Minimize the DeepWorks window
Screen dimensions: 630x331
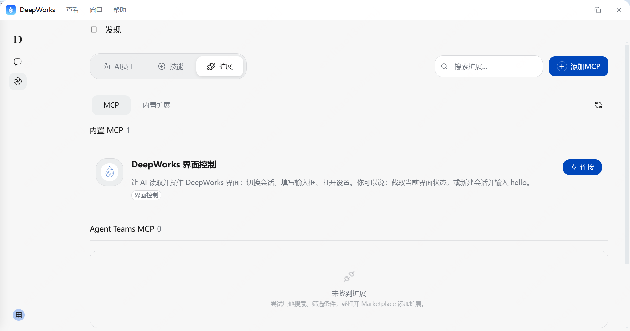click(x=576, y=10)
